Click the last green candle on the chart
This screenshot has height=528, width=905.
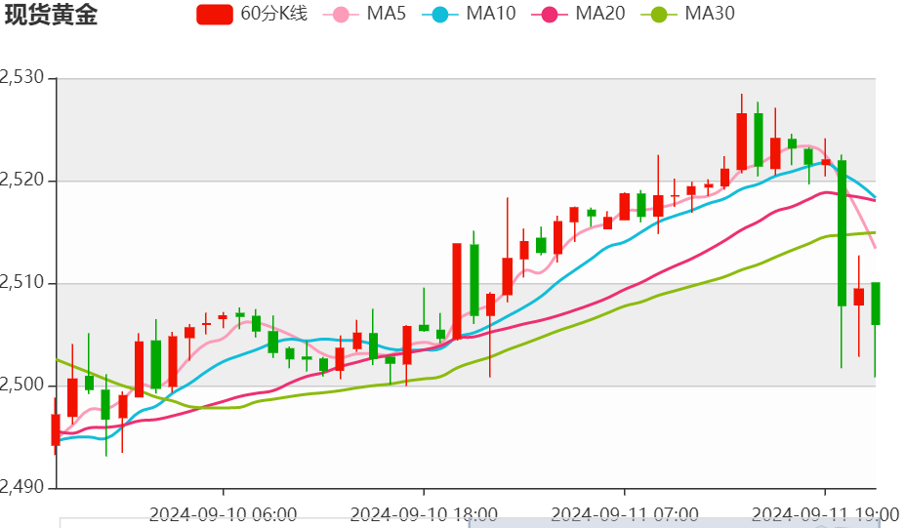pos(876,304)
